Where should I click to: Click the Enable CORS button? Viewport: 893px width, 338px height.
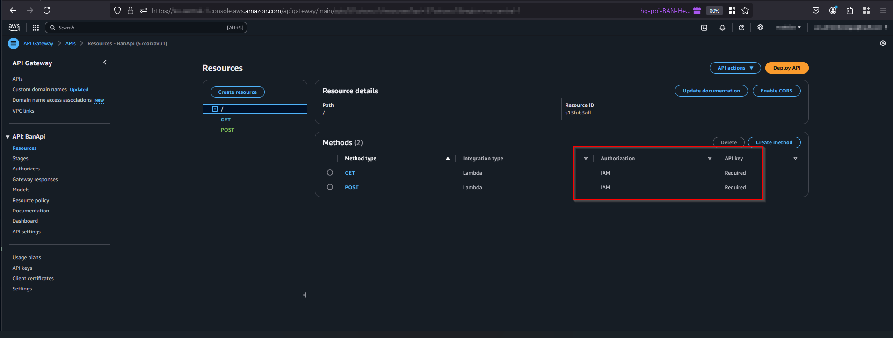point(777,91)
